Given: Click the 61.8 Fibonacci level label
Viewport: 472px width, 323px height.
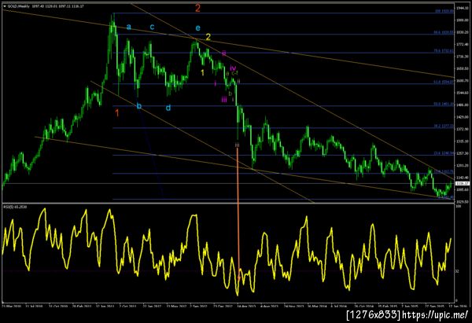Looking at the screenshot, I should (444, 82).
